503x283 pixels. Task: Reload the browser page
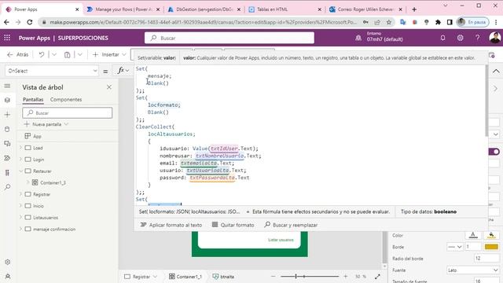point(30,22)
